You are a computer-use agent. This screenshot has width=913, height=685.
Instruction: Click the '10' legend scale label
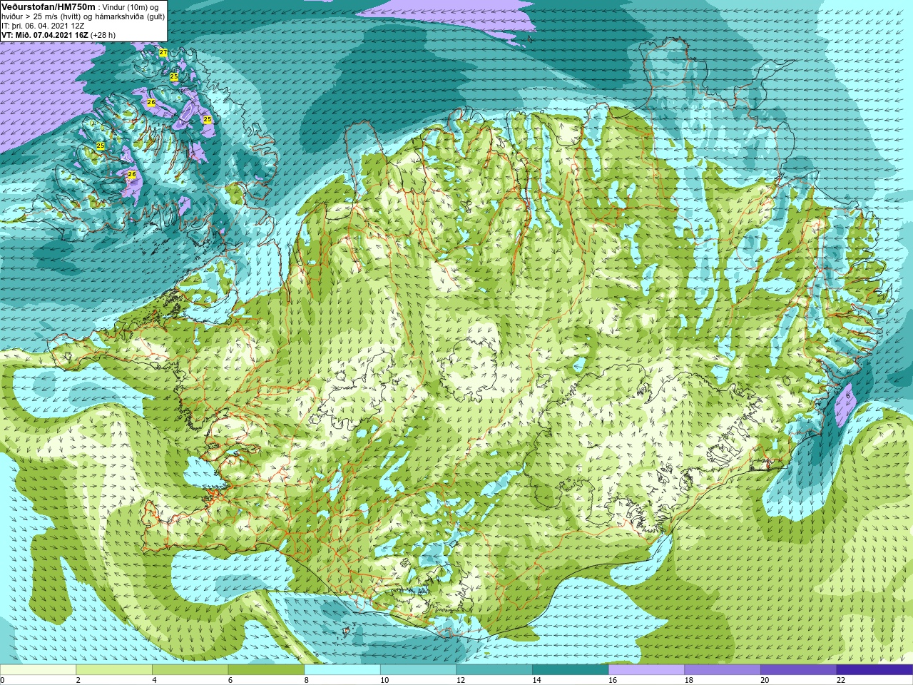coord(384,680)
